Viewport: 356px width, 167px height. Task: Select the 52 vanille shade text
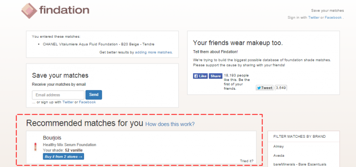coord(74,150)
